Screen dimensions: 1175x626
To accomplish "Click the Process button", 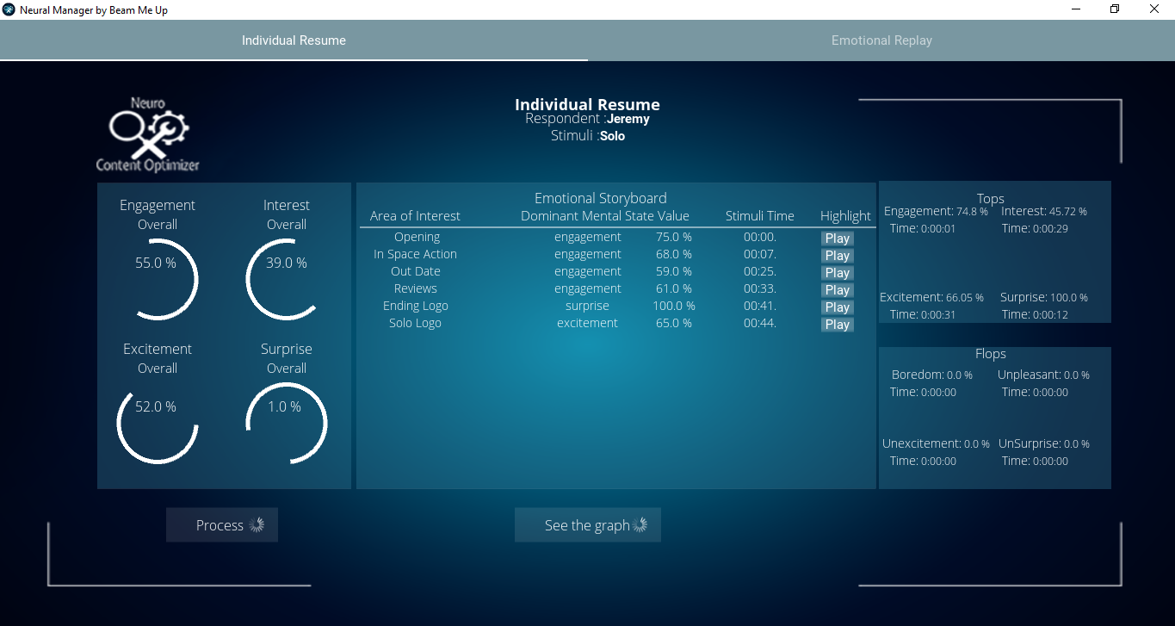I will pos(222,525).
